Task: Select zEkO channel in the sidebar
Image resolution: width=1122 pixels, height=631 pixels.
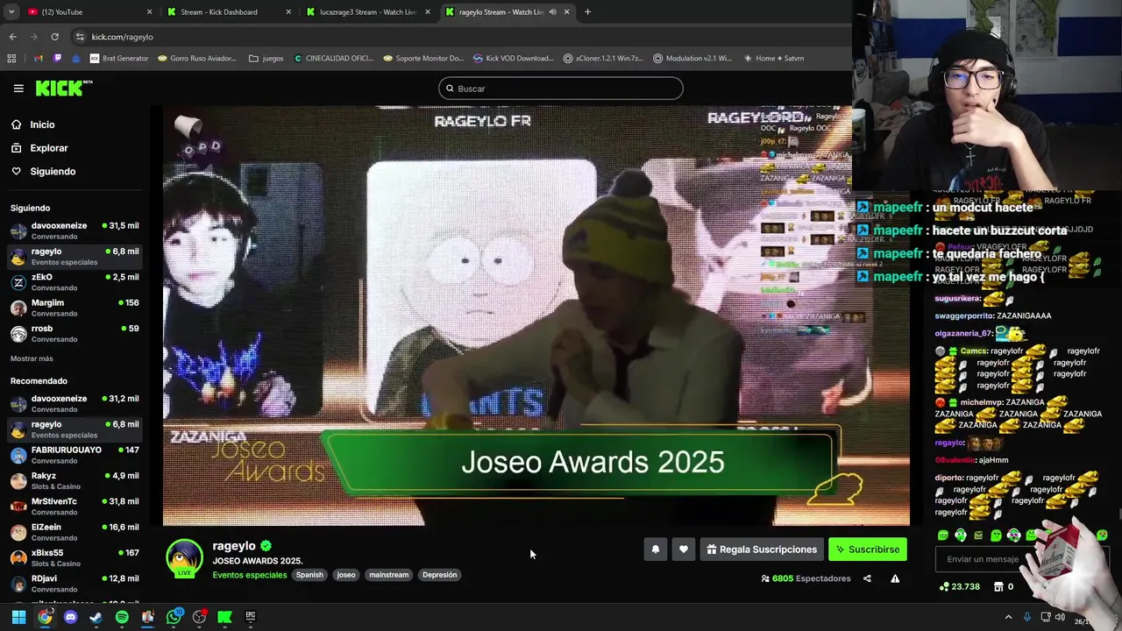Action: (x=75, y=282)
